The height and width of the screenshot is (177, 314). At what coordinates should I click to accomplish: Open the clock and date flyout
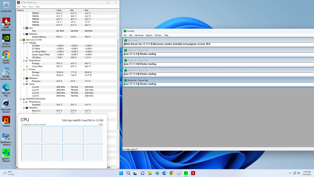(x=307, y=173)
